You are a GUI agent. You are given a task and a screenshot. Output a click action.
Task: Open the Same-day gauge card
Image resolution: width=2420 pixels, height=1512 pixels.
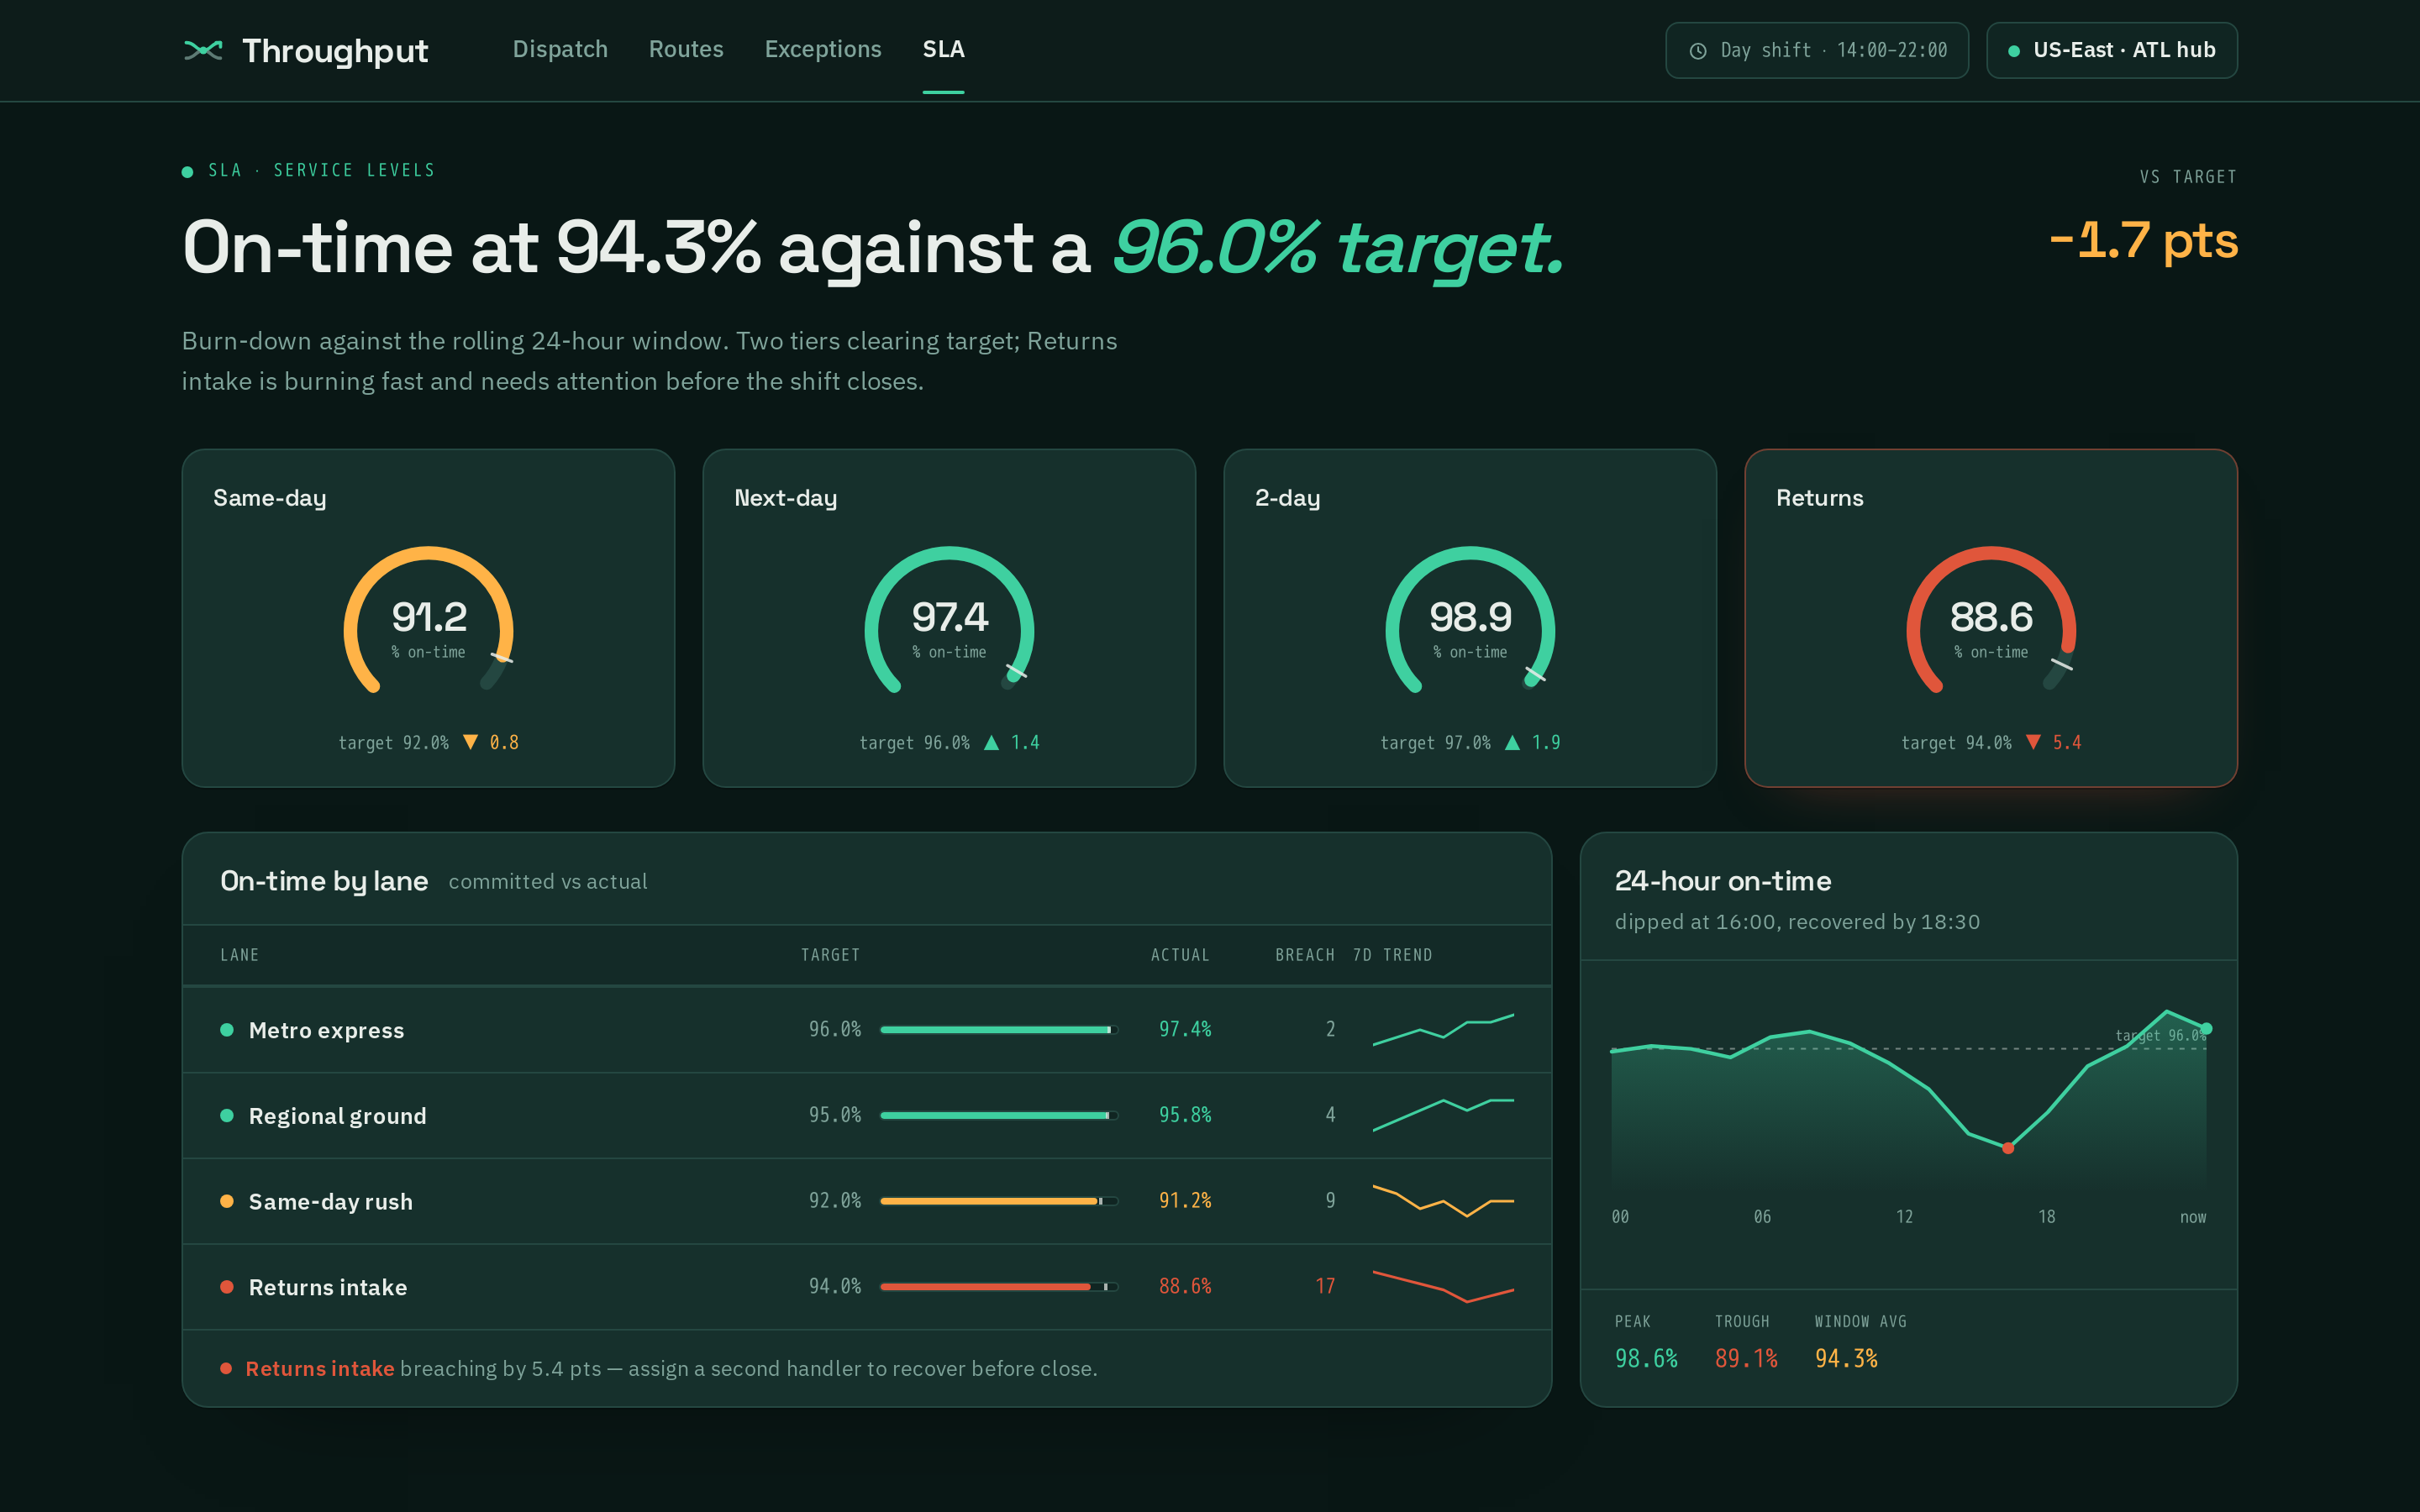(x=428, y=618)
